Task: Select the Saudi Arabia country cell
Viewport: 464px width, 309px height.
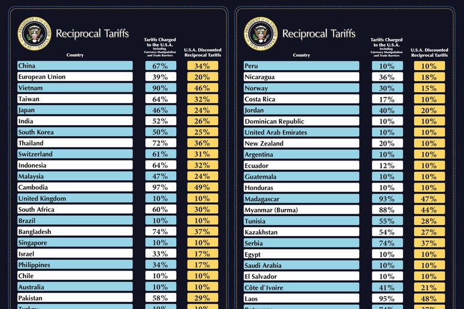Action: [302, 265]
